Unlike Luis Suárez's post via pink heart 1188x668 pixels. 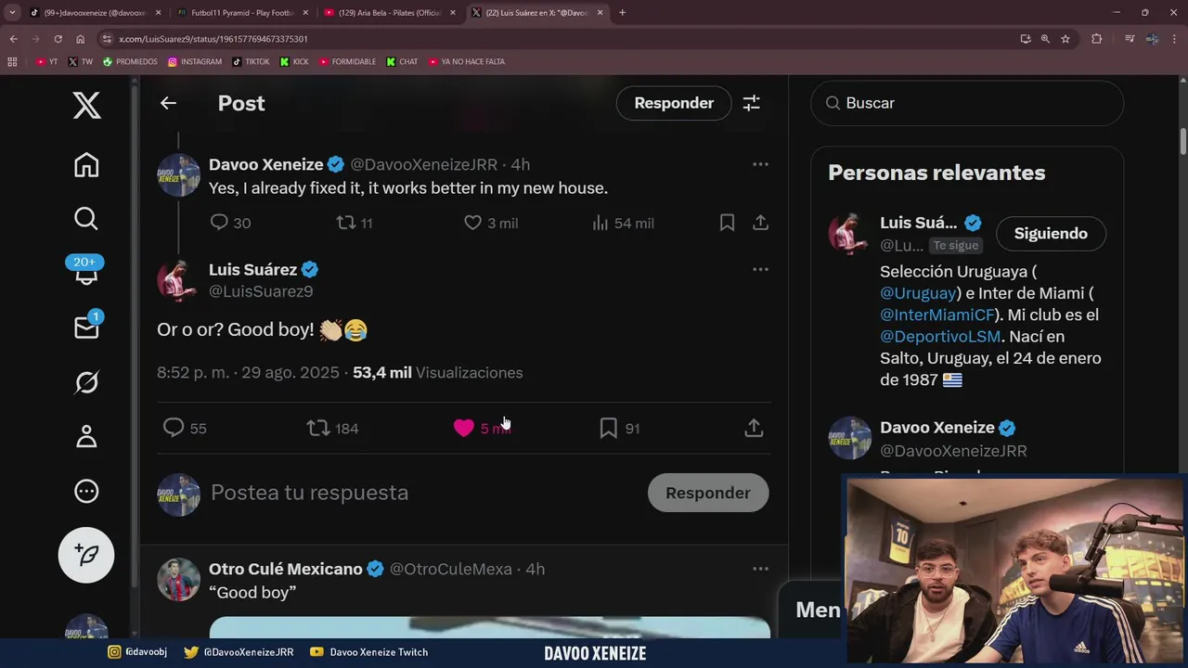[463, 428]
